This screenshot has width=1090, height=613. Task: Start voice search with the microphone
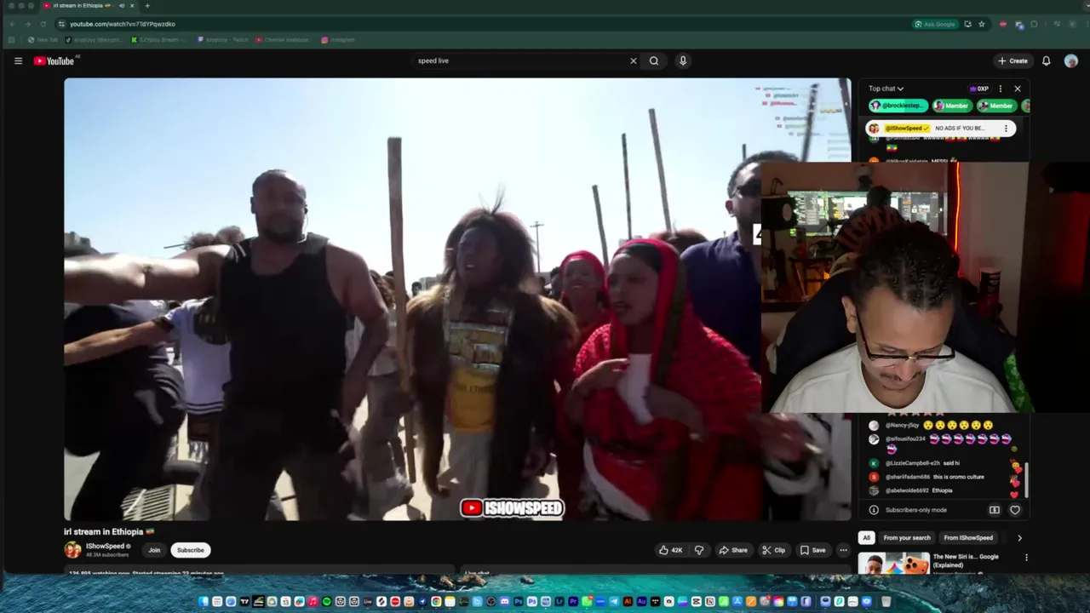(683, 60)
